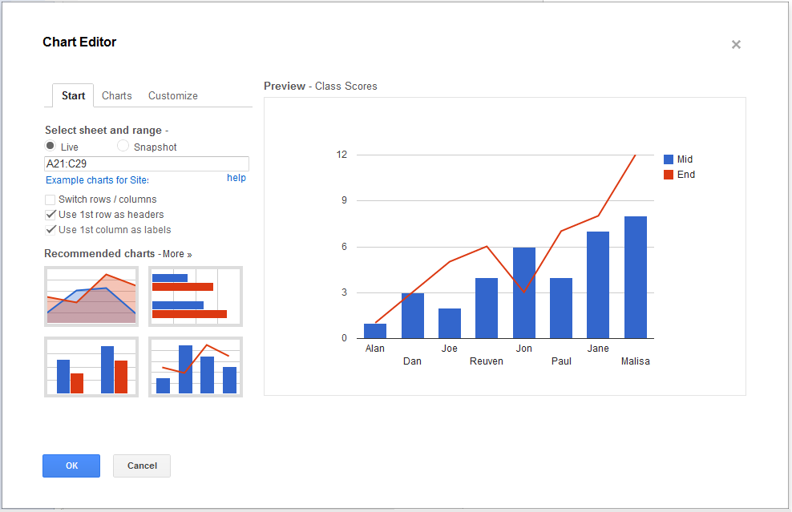The image size is (792, 512).
Task: Close the Chart Editor dialog
Action: point(736,45)
